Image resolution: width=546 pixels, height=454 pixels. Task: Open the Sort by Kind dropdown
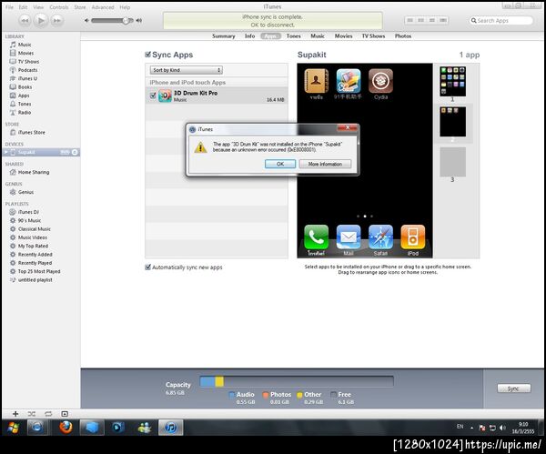pyautogui.click(x=187, y=70)
